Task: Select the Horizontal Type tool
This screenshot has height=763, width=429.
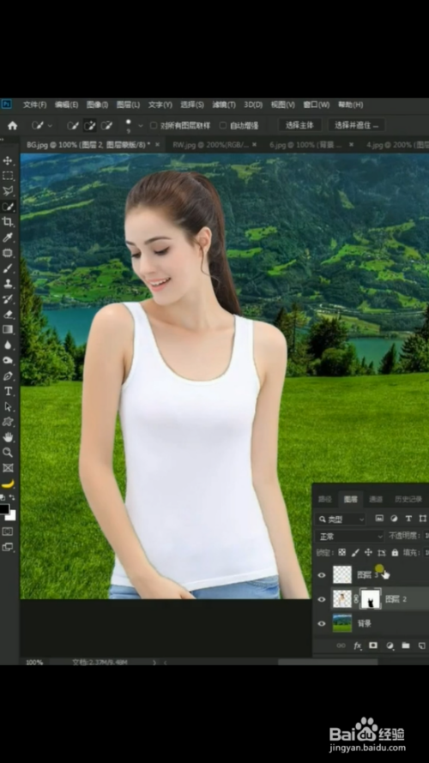Action: click(8, 391)
